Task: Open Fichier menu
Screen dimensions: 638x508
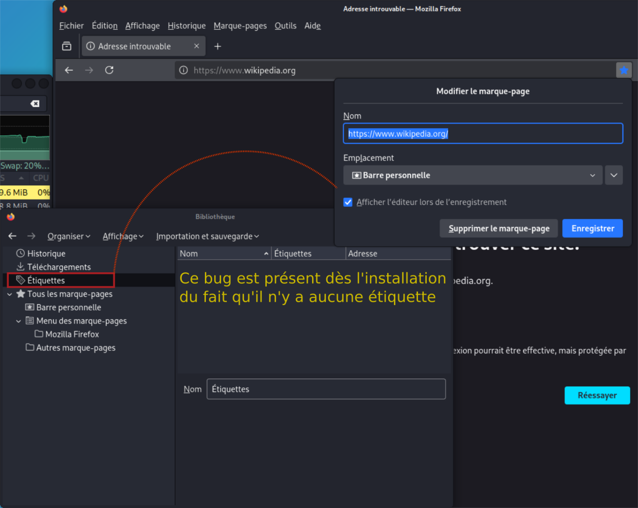Action: pos(72,26)
